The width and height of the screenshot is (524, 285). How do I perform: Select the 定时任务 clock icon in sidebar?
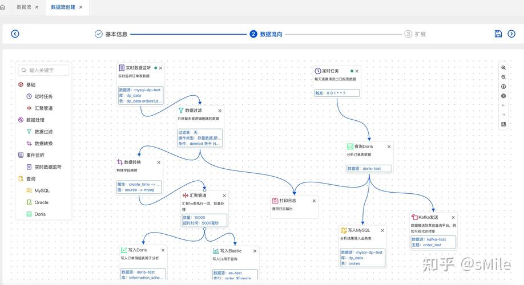click(x=29, y=96)
